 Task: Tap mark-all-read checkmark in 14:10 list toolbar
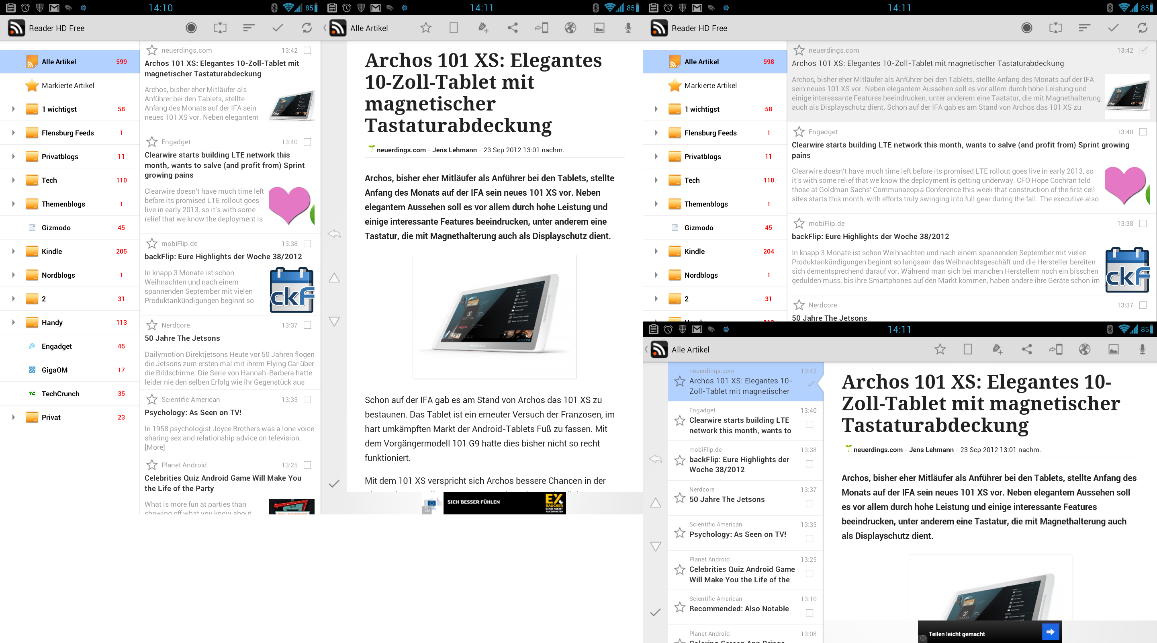[x=278, y=28]
